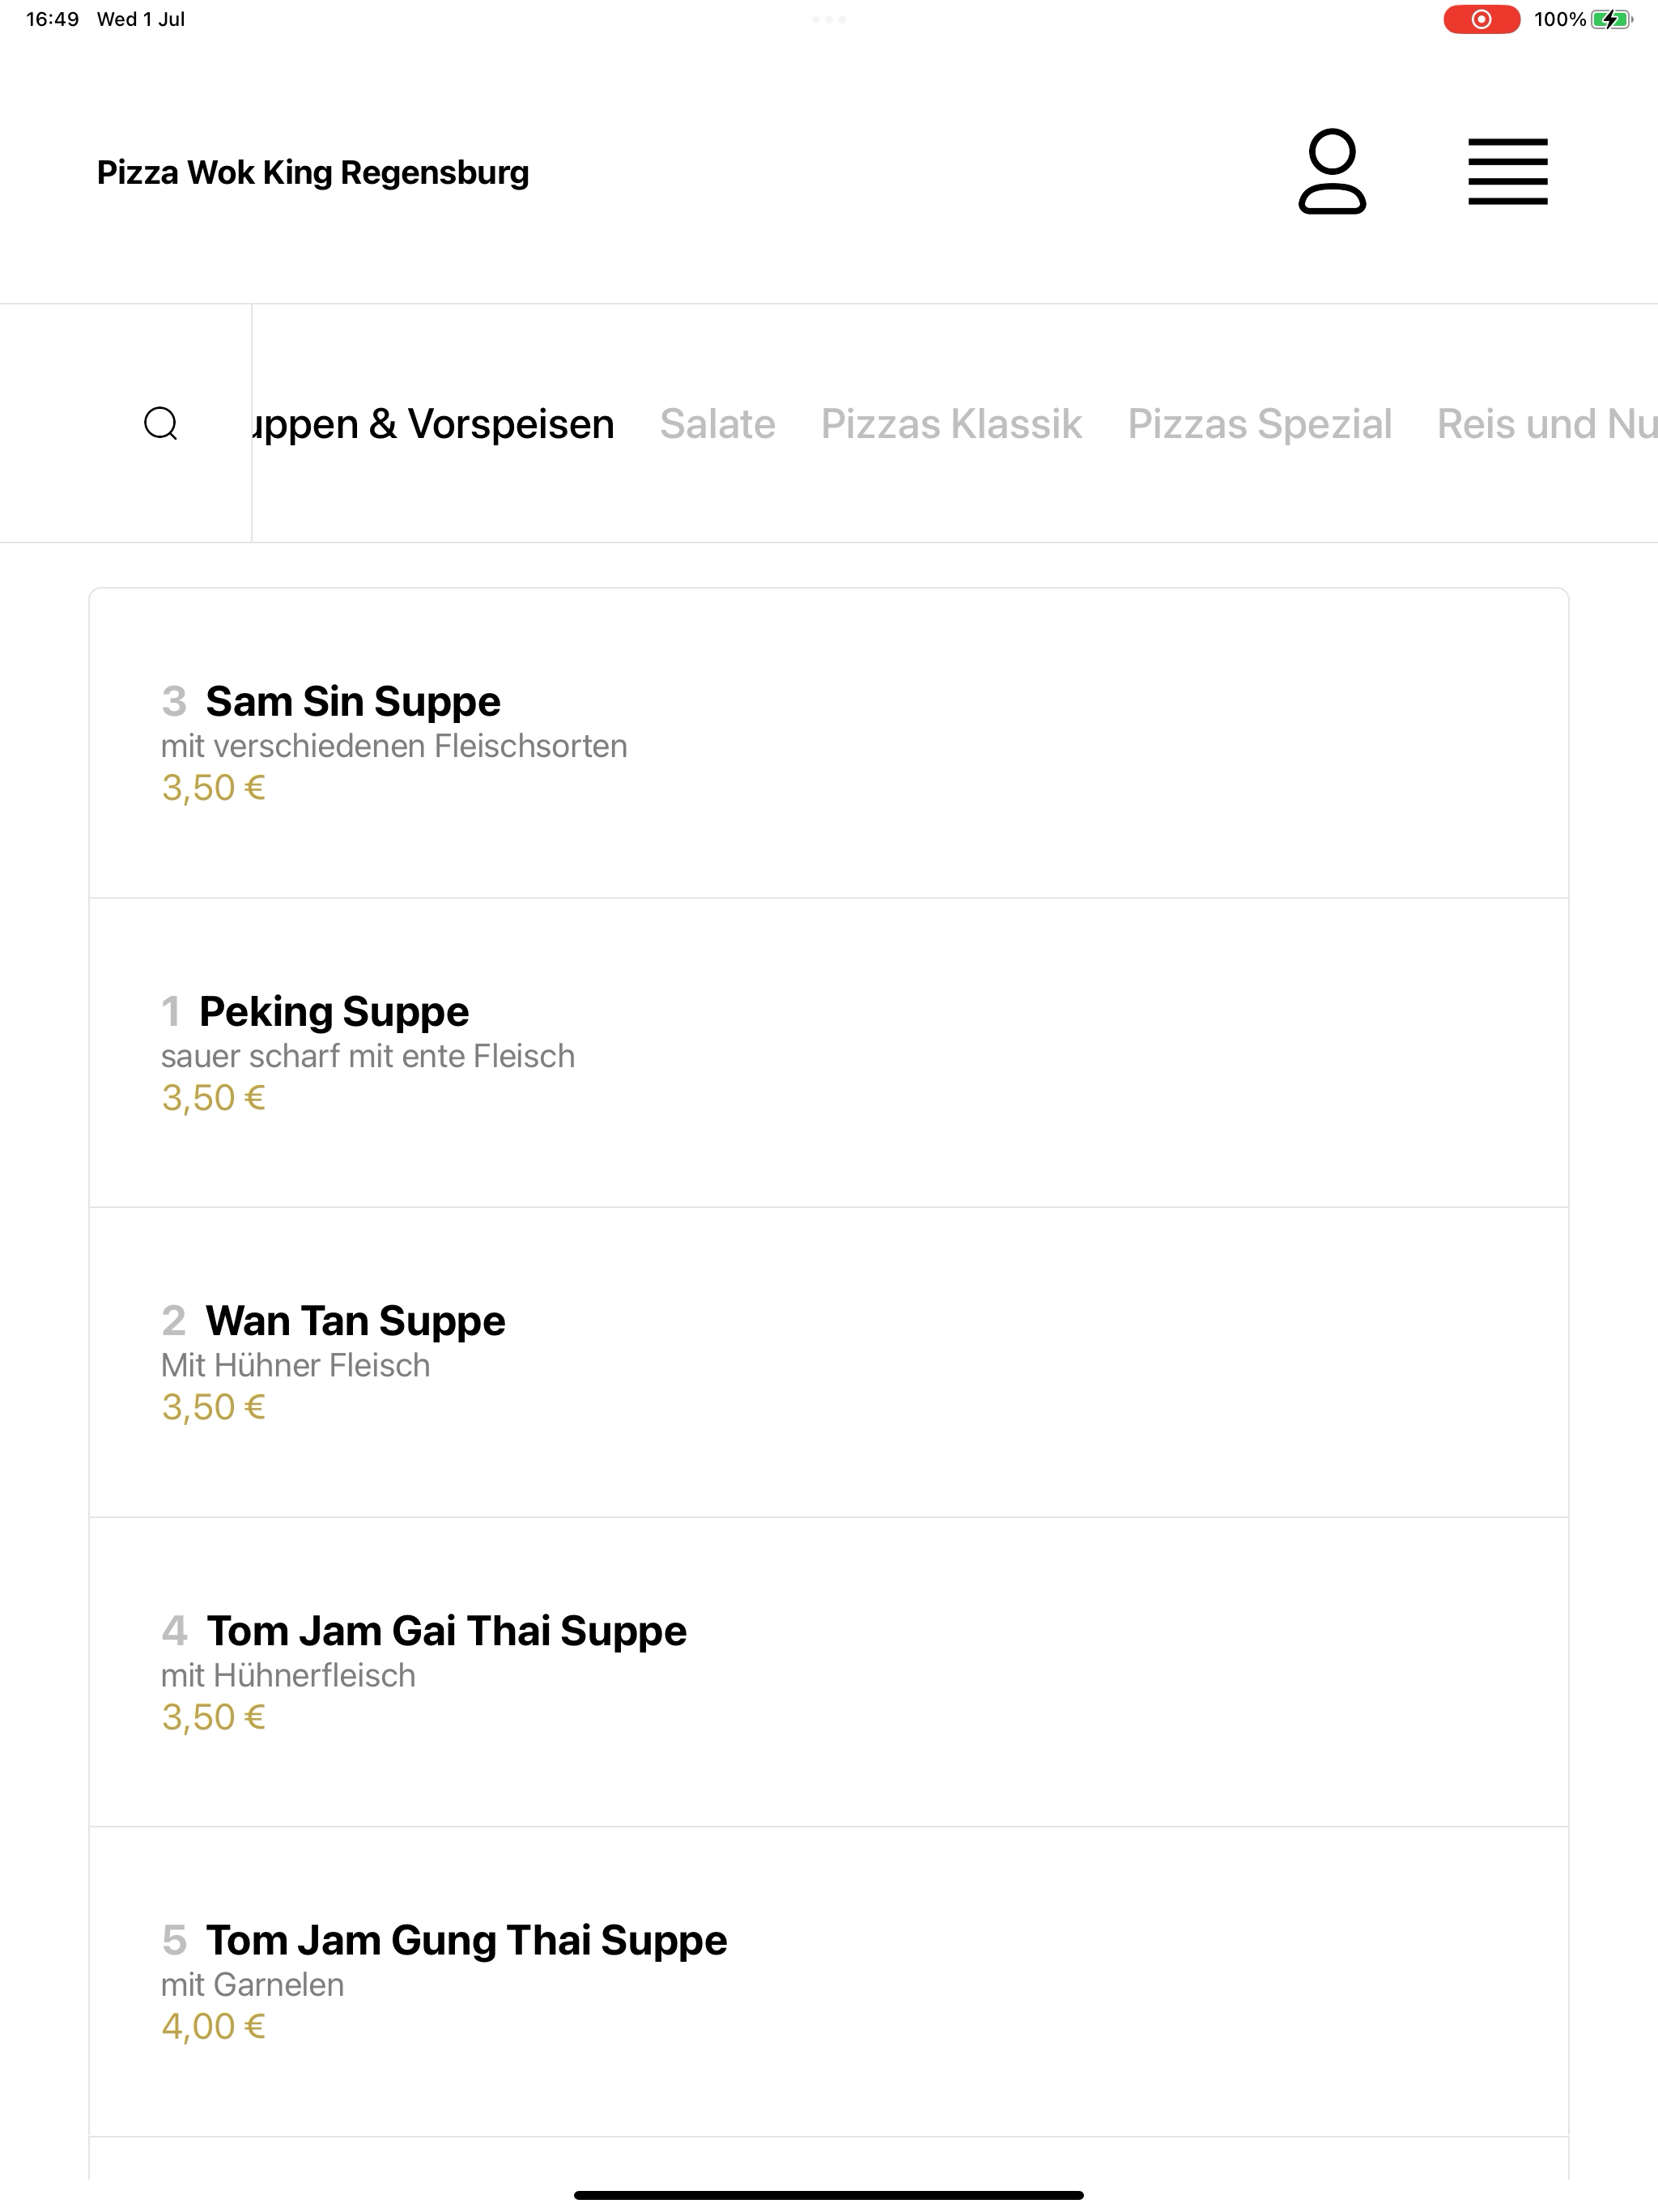Switch to the Salate category
Image resolution: width=1658 pixels, height=2212 pixels.
click(x=717, y=424)
